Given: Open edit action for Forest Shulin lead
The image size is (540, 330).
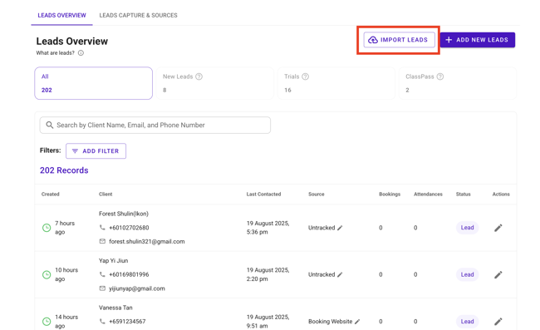Looking at the screenshot, I should (498, 228).
